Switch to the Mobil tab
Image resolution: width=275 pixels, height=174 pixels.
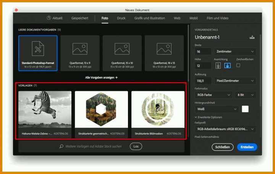click(193, 18)
